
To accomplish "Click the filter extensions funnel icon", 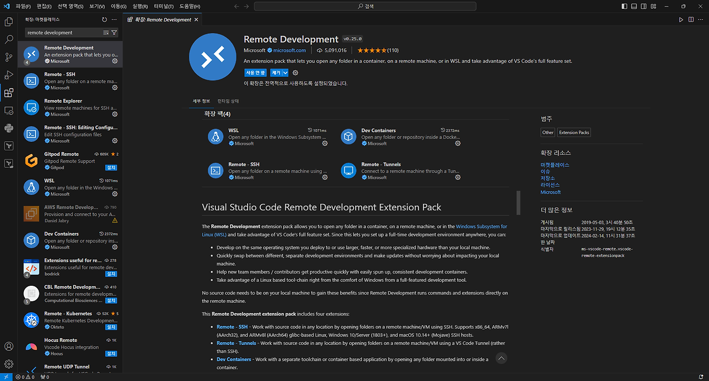I will point(114,33).
